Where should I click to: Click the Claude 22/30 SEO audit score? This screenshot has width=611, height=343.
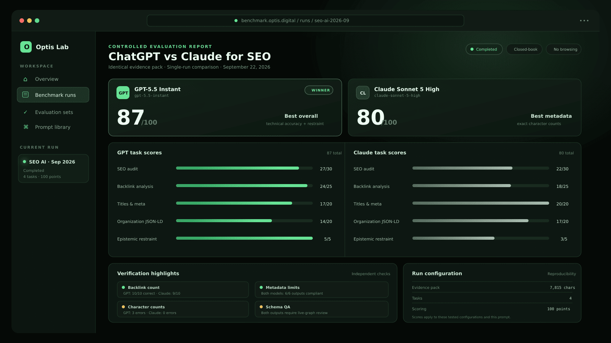click(563, 169)
